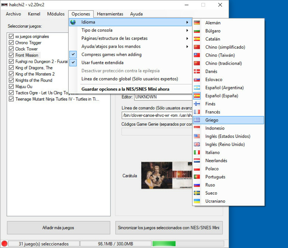Viewport: 288px width, 248px height.
Task: Open the Kernel menu
Action: click(34, 14)
